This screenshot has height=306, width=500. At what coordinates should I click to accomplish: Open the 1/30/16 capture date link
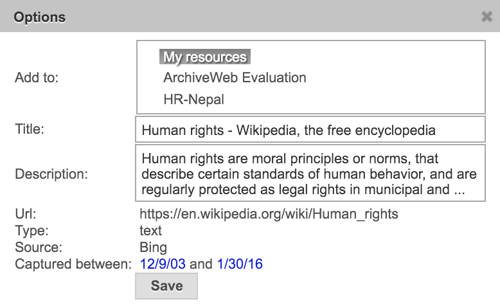click(240, 264)
